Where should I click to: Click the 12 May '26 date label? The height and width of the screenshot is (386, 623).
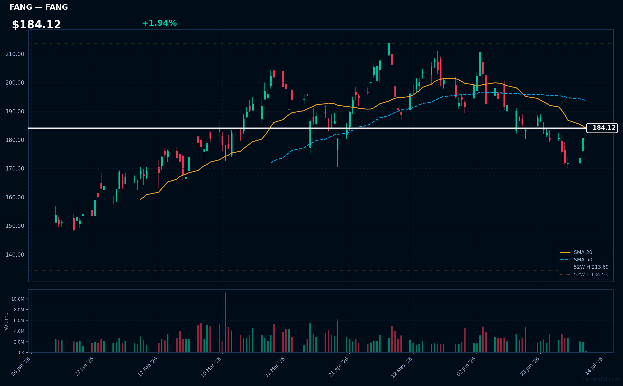402,367
